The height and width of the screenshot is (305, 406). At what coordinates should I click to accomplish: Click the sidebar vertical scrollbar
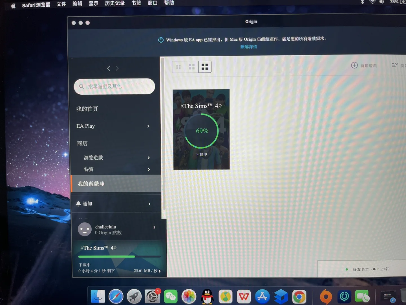(163, 134)
